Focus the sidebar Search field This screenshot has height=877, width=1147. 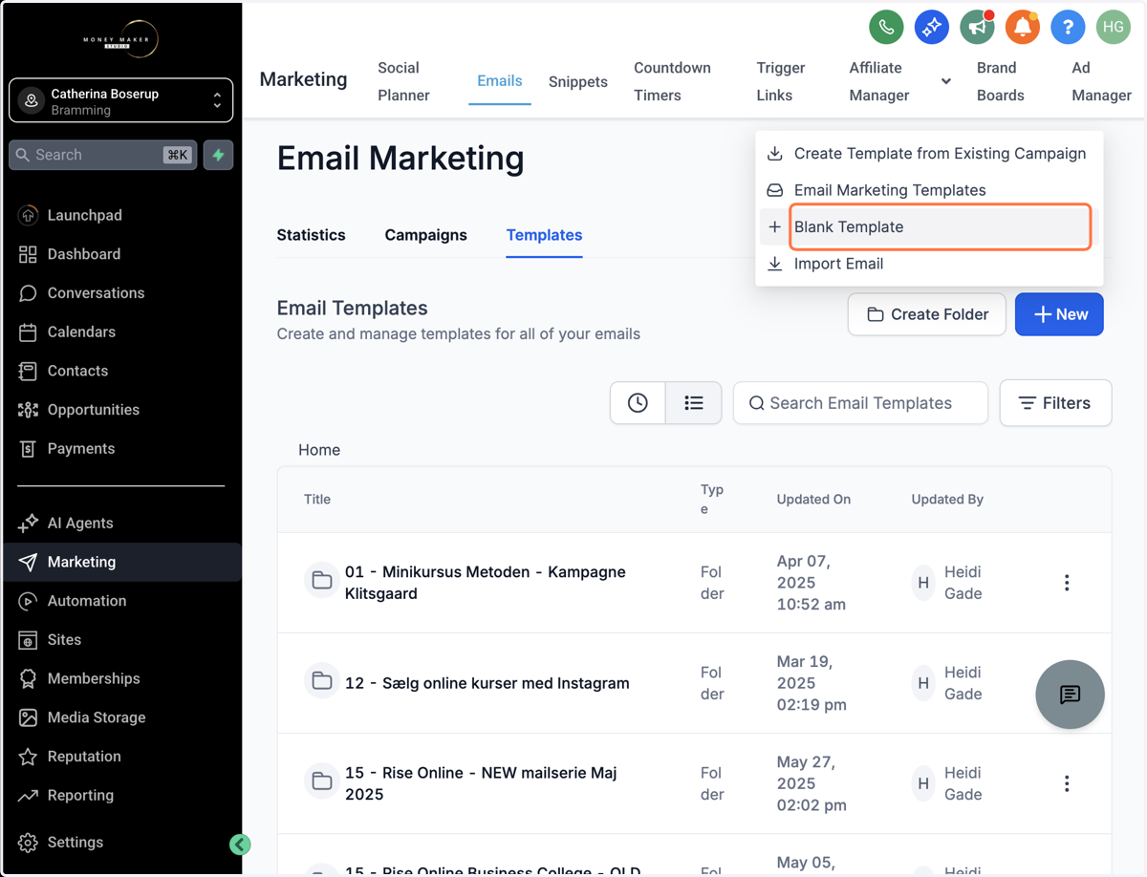point(102,155)
